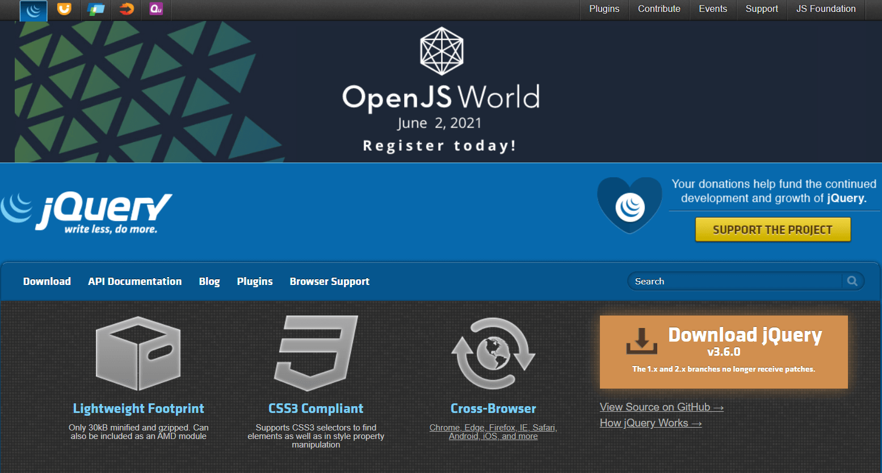
Task: Open the supported browsers list link
Action: (493, 432)
